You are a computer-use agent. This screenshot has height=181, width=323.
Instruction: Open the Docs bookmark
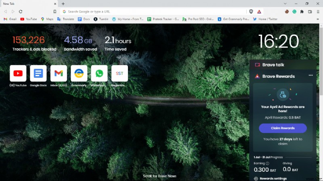pyautogui.click(x=84, y=19)
